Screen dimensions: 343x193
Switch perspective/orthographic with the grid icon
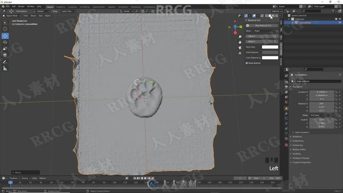tap(240, 53)
